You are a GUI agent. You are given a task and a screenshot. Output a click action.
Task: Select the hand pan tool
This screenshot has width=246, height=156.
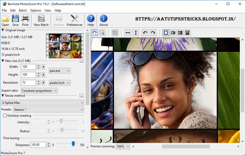coord(94,33)
